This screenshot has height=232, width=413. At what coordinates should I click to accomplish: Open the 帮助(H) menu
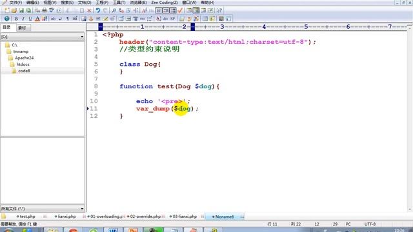pyautogui.click(x=208, y=3)
